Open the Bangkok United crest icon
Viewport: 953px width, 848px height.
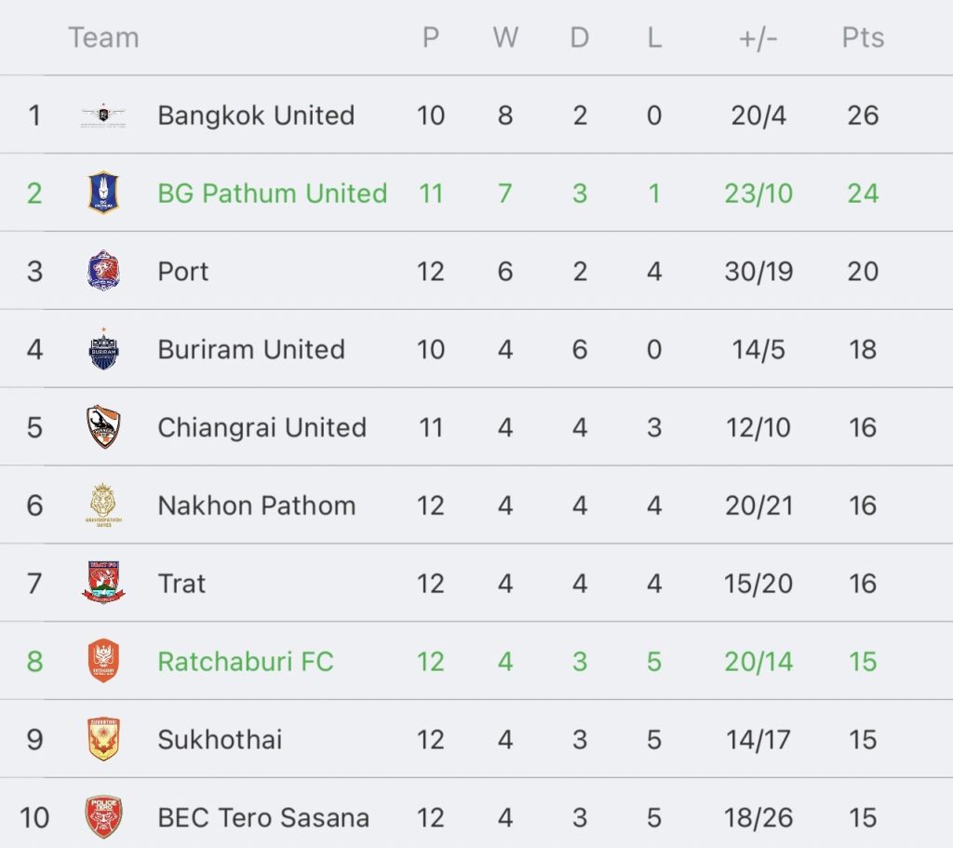[x=103, y=115]
